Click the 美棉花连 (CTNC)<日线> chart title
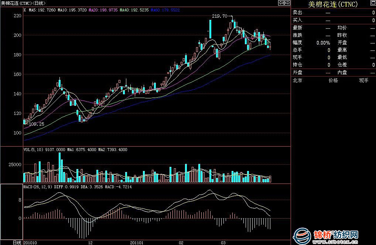Image resolution: width=376 pixels, height=245 pixels. tap(23, 3)
